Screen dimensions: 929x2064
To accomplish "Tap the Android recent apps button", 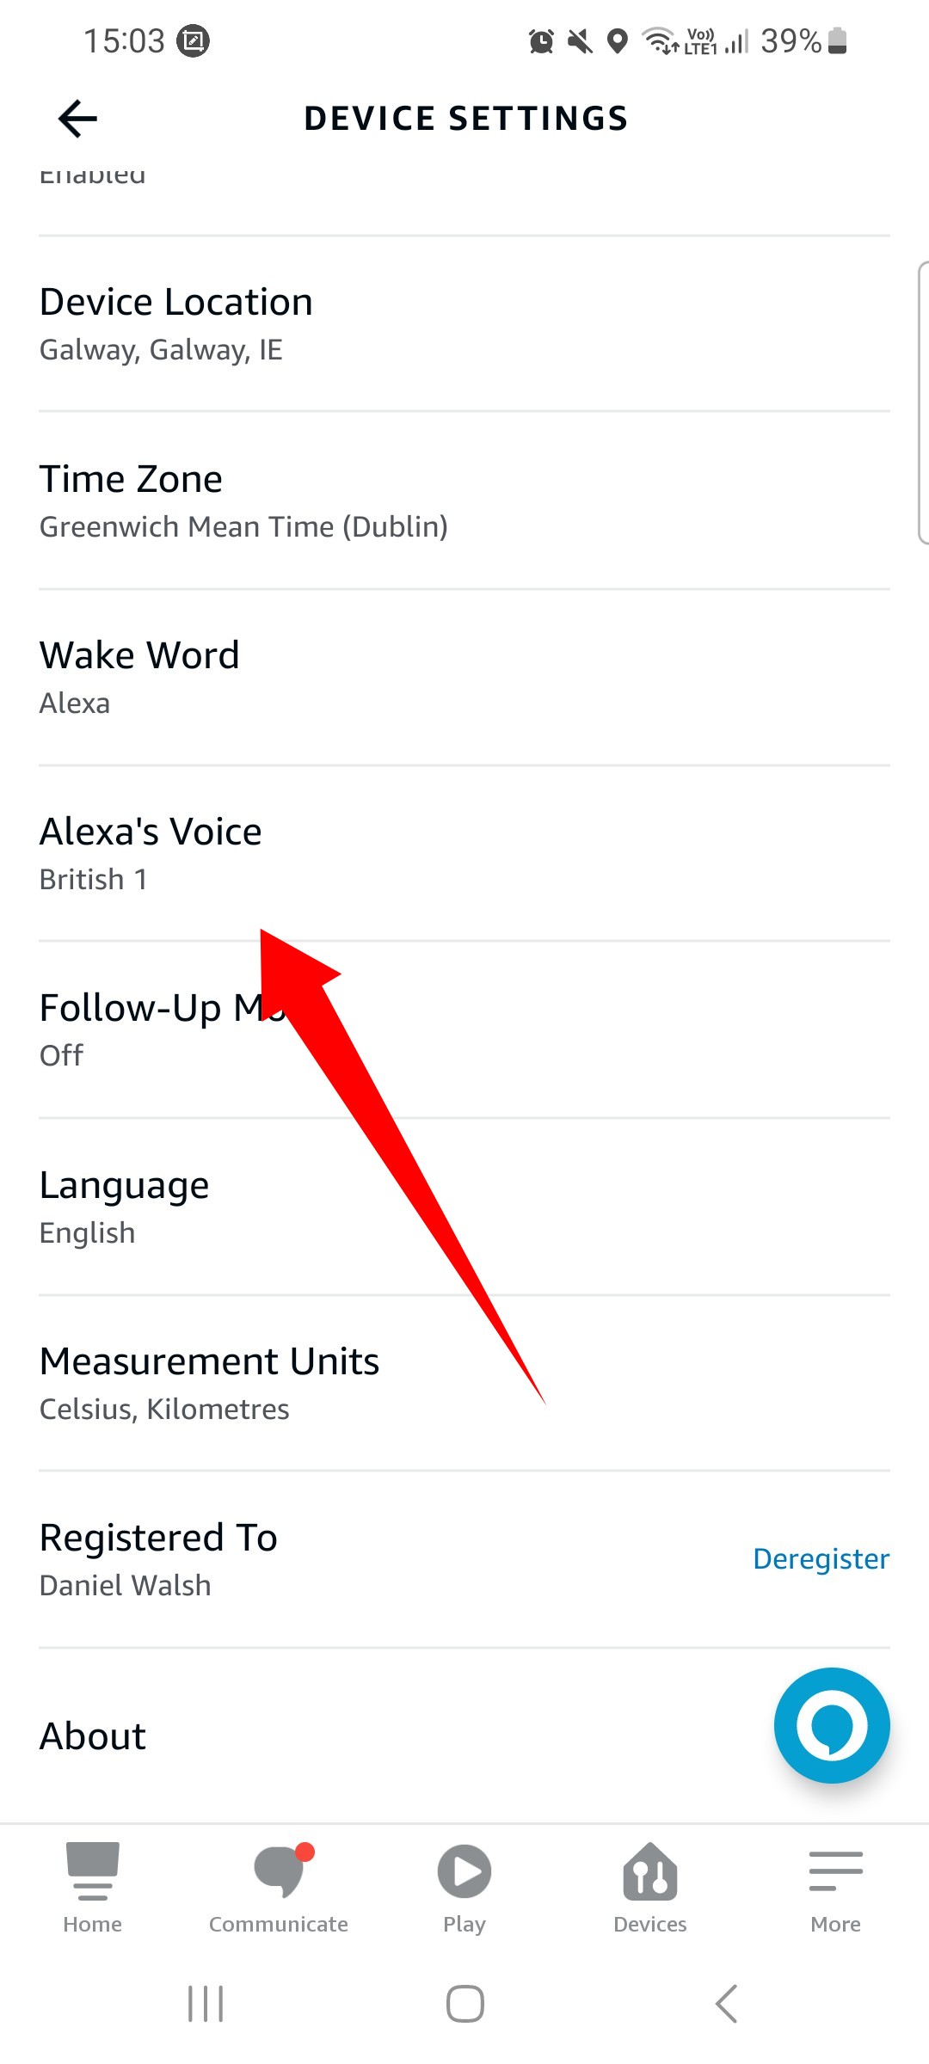I will (x=206, y=2004).
